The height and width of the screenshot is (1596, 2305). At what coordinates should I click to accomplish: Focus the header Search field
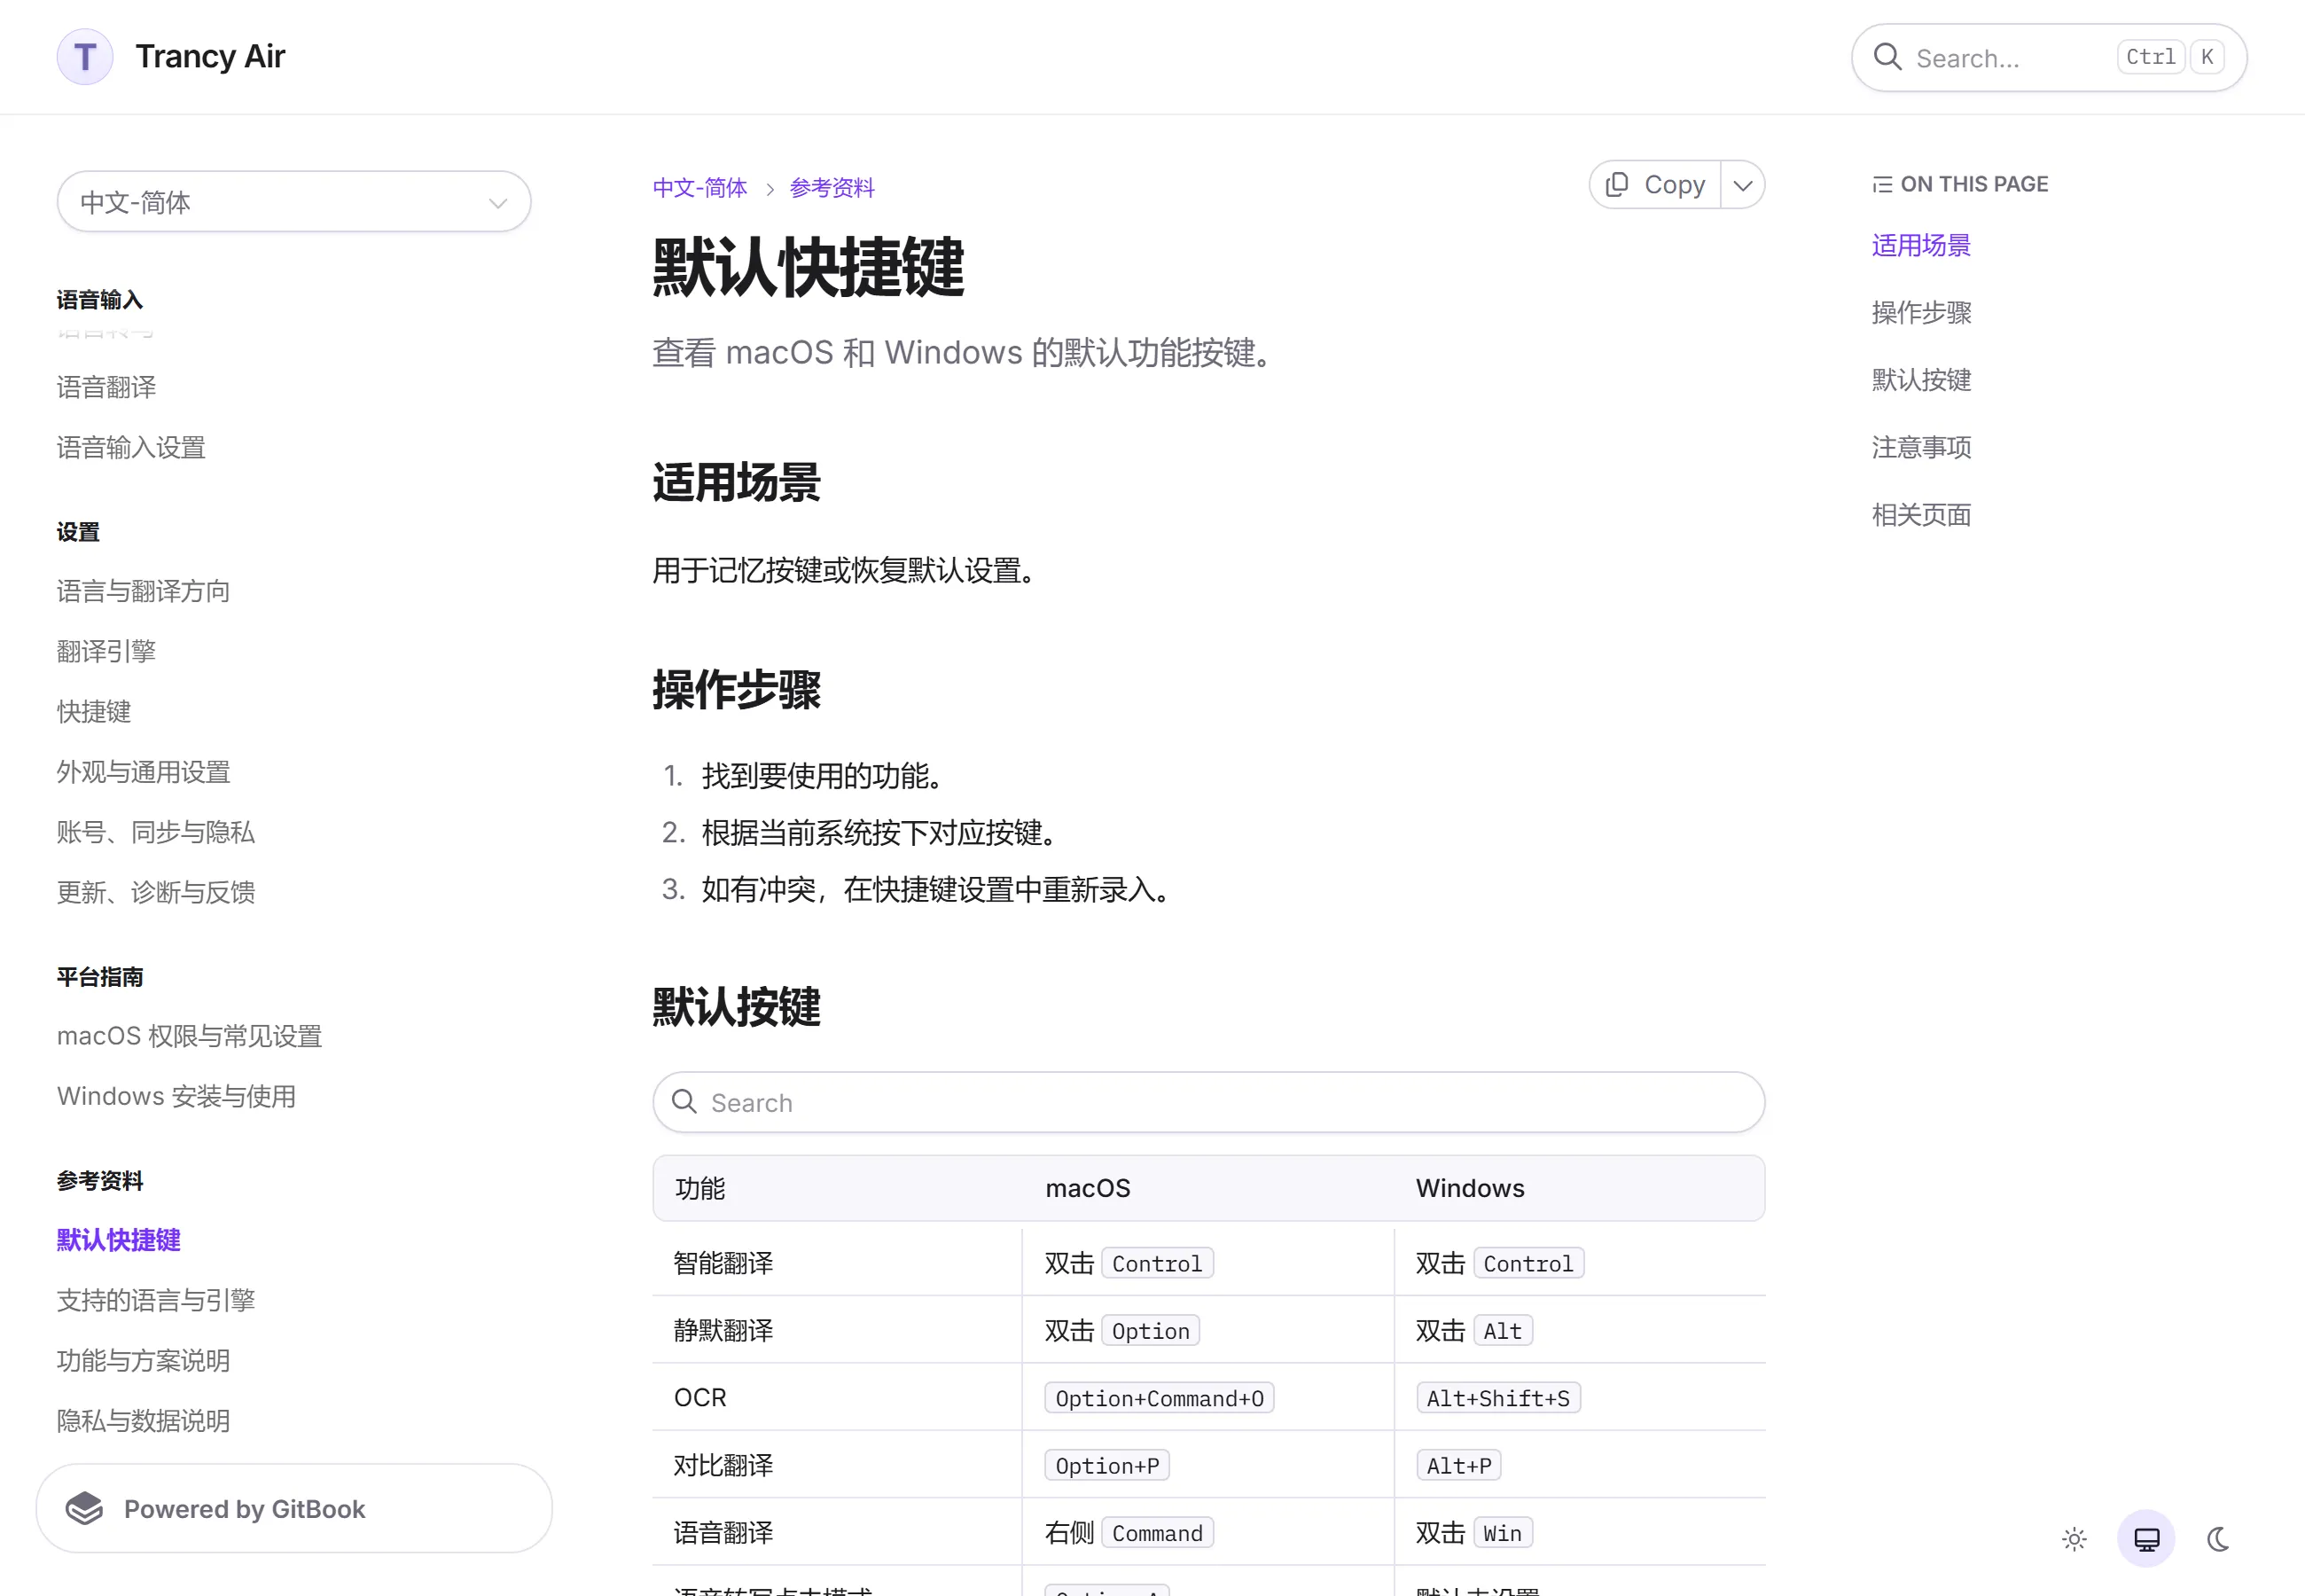click(2049, 58)
